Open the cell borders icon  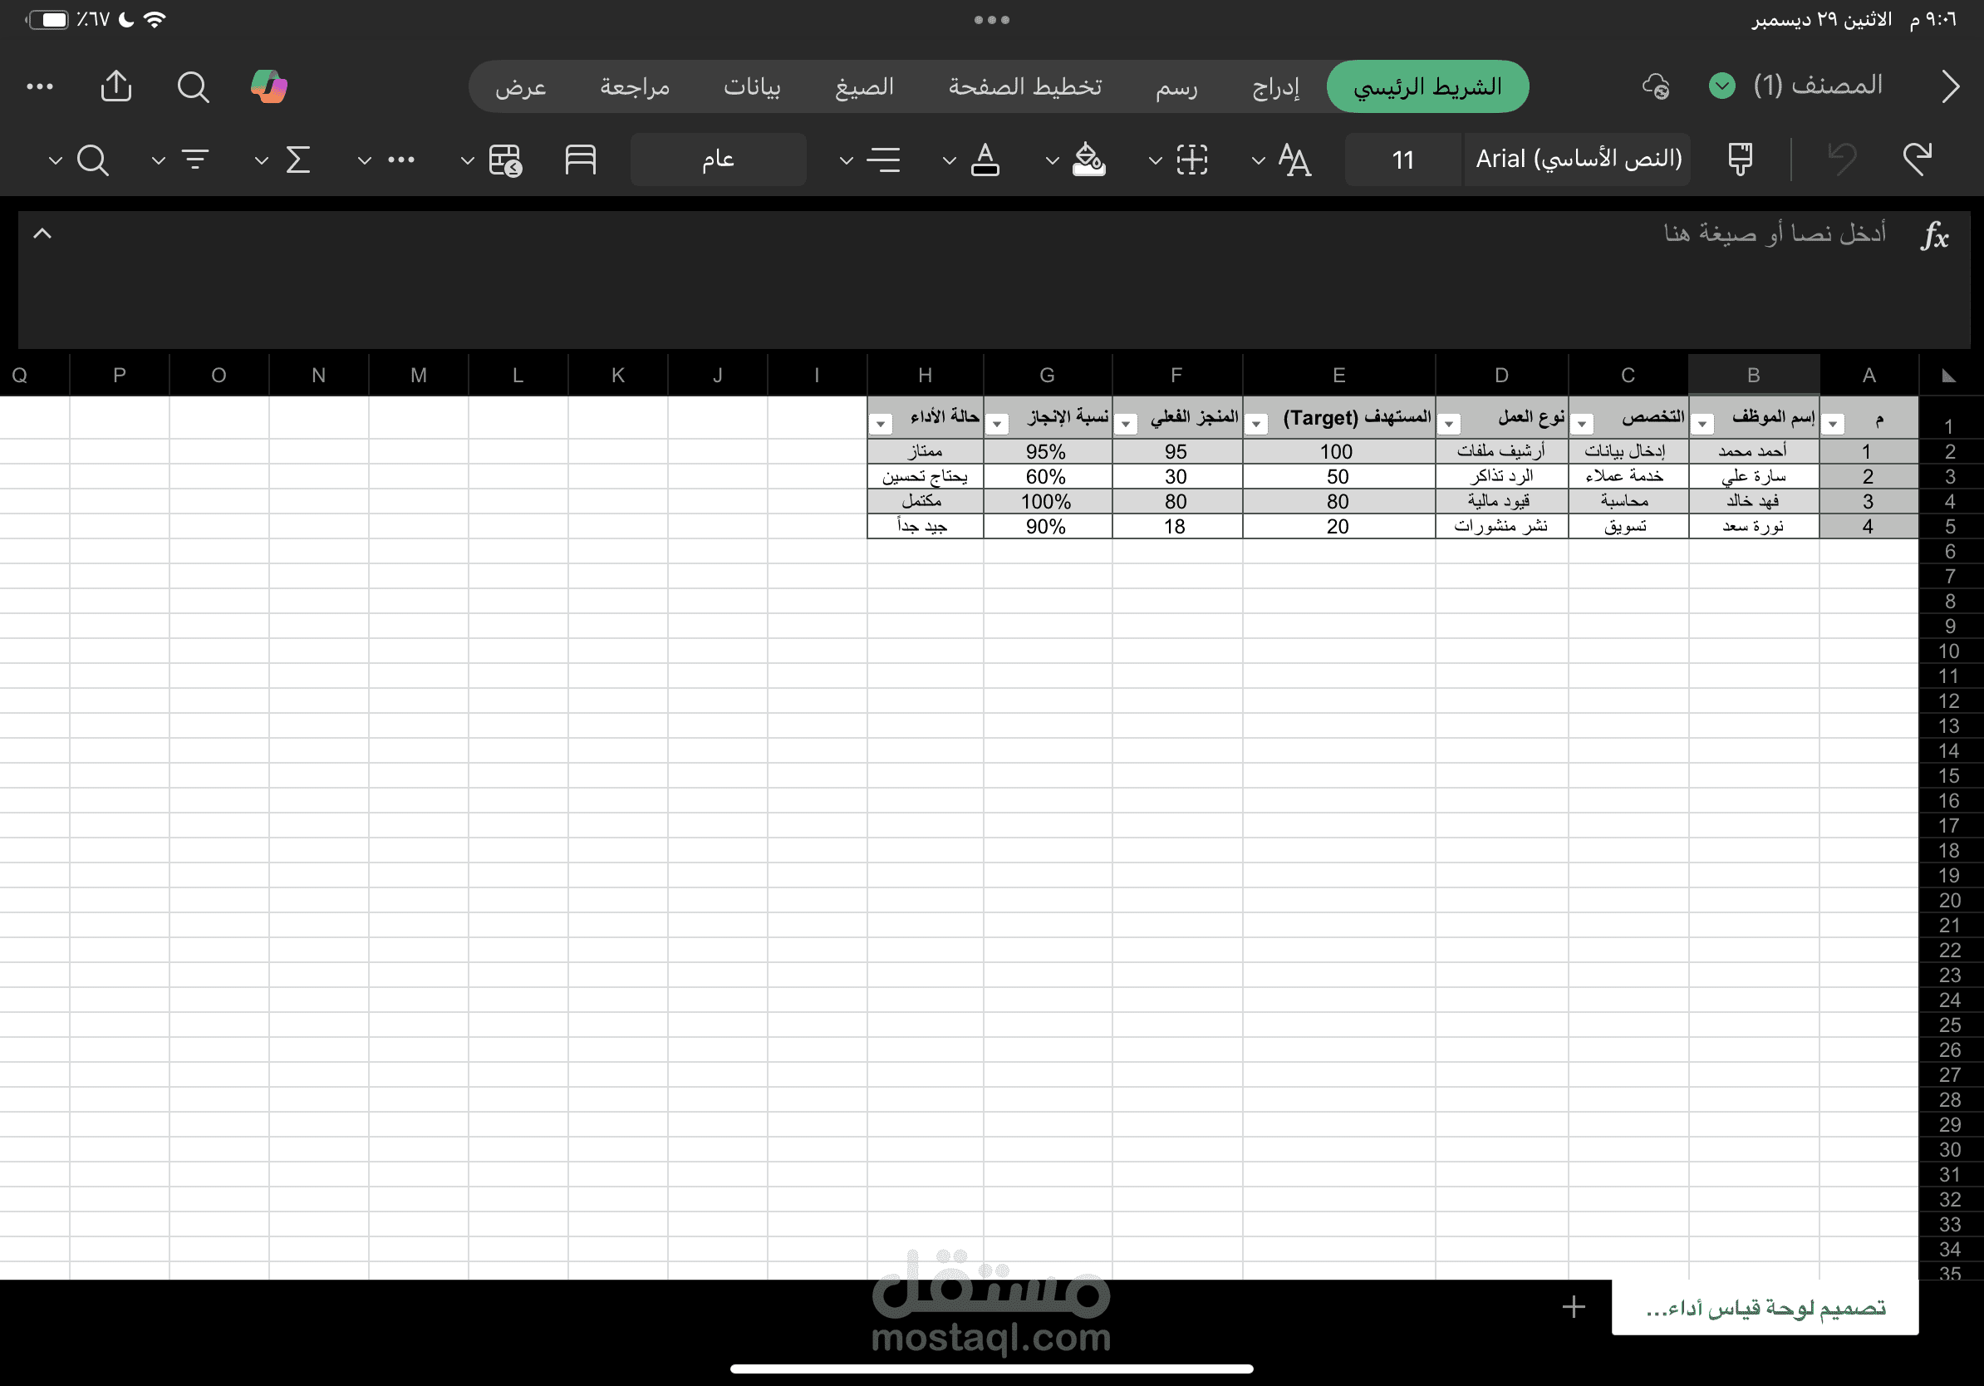pyautogui.click(x=1191, y=159)
